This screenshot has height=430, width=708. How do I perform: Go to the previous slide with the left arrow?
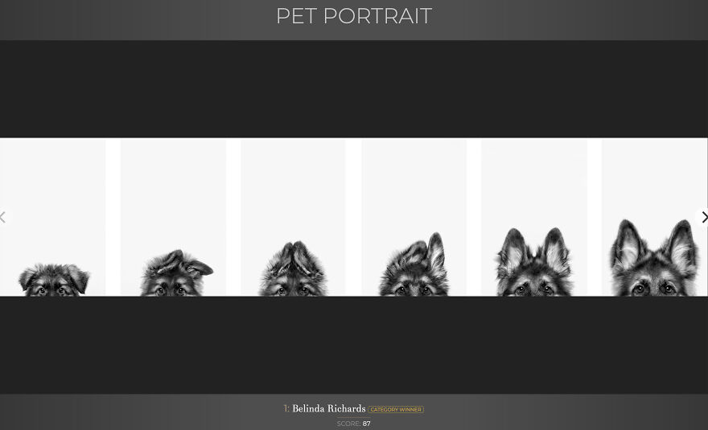[x=4, y=217]
